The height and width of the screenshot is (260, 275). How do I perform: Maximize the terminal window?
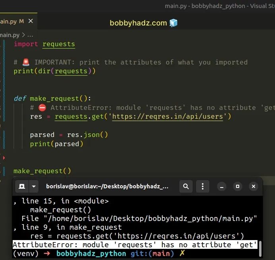[x=238, y=186]
